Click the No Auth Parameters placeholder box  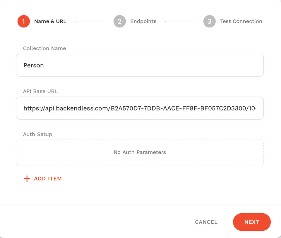pos(140,152)
